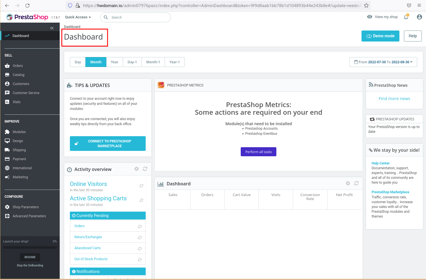This screenshot has width=426, height=280.
Task: Refresh the Abandoned Carts row
Action: click(140, 249)
